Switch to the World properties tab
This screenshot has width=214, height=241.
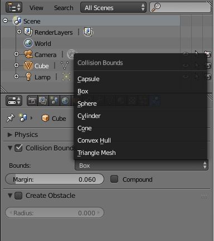click(x=65, y=101)
